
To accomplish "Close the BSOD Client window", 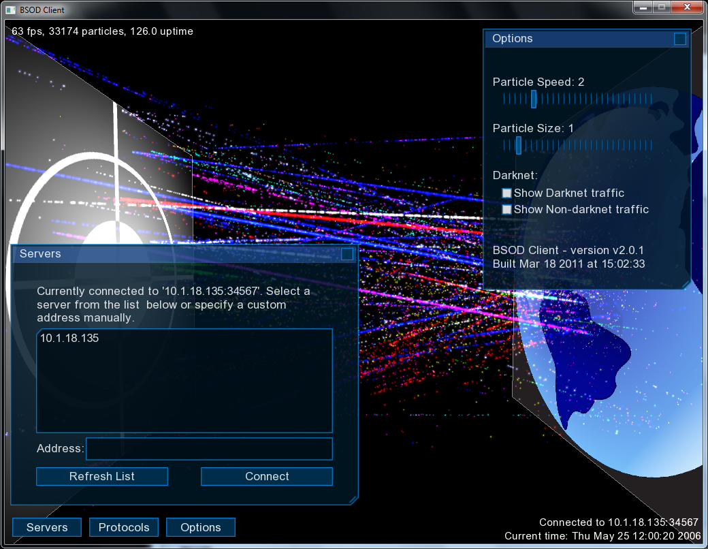I will (x=688, y=7).
